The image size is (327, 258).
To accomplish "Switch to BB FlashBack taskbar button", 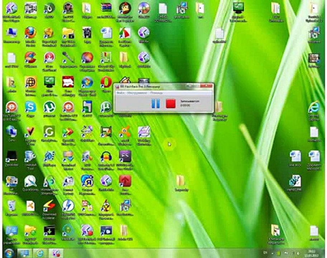I will [56, 253].
